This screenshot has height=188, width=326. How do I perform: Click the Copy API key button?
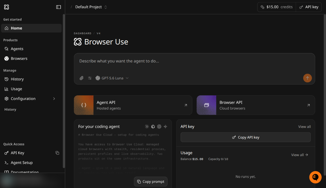click(245, 137)
